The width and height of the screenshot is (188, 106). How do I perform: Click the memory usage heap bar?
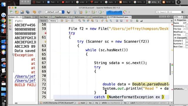pos(114,12)
